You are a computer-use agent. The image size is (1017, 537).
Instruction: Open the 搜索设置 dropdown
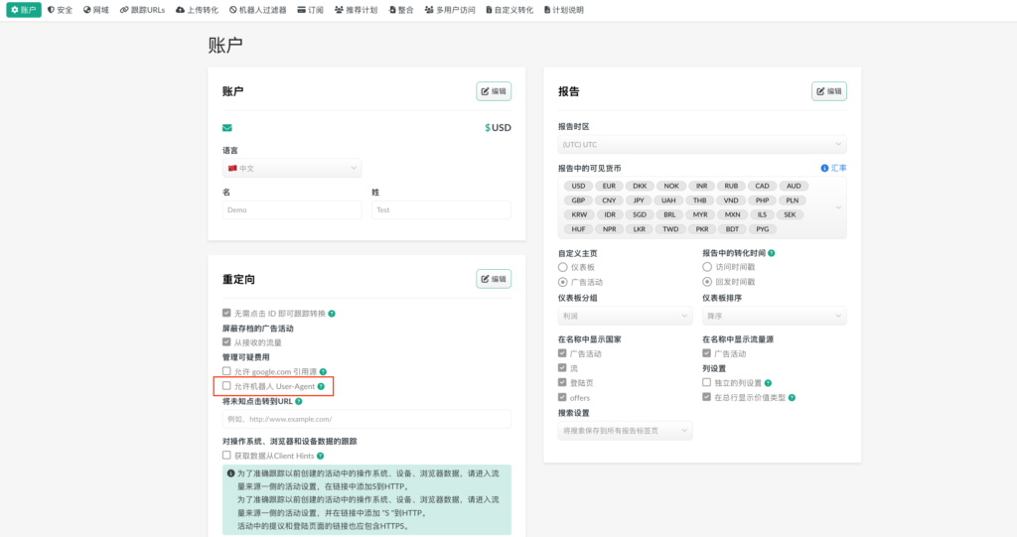coord(626,431)
